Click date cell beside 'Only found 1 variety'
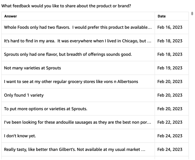Viewport: 195px width, 160px height. tap(172, 95)
